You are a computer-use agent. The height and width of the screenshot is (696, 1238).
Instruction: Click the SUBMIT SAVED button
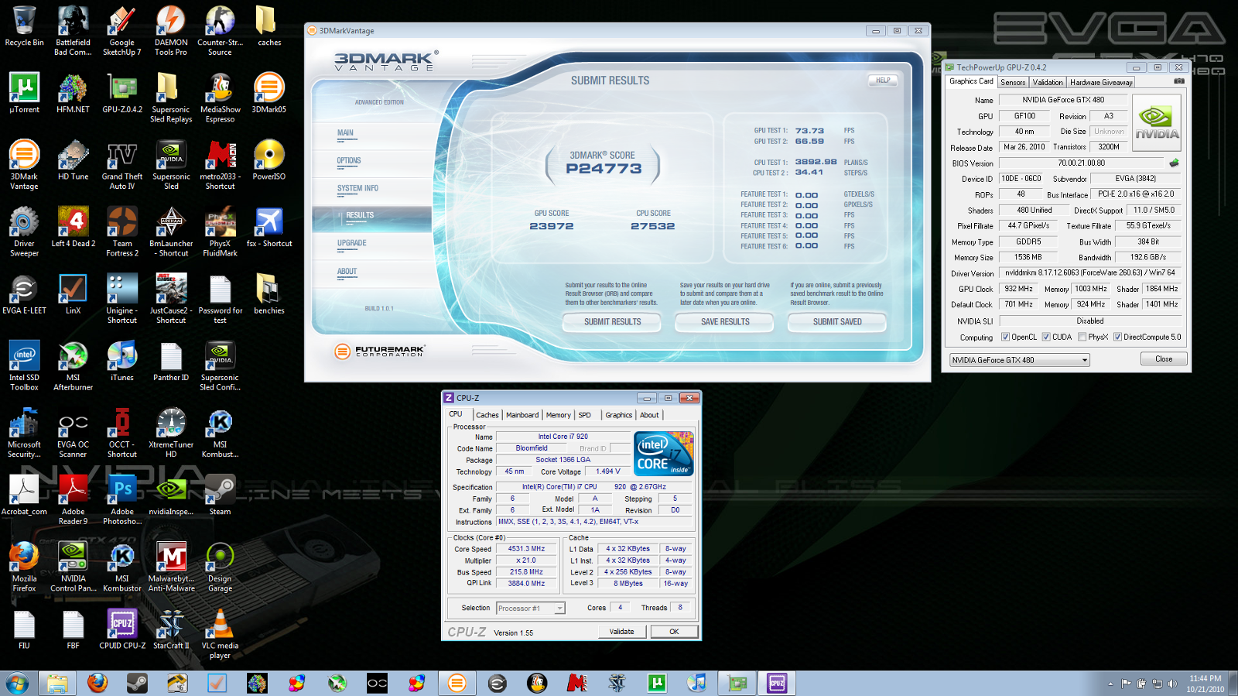pos(837,322)
